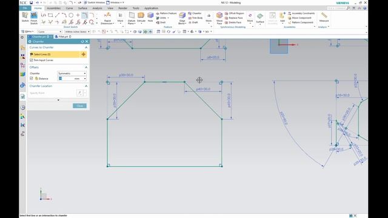Screen dimensions: 388x218
Task: Click the Undo icon in title bar
Action: (38, 2)
